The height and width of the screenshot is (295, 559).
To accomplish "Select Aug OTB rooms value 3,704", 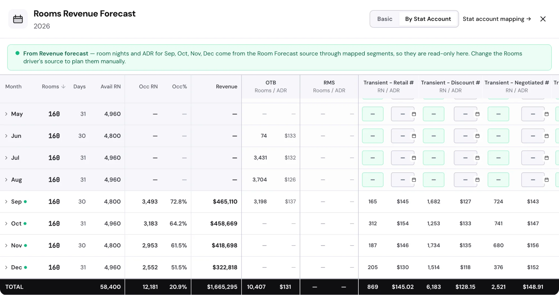I will tap(260, 180).
